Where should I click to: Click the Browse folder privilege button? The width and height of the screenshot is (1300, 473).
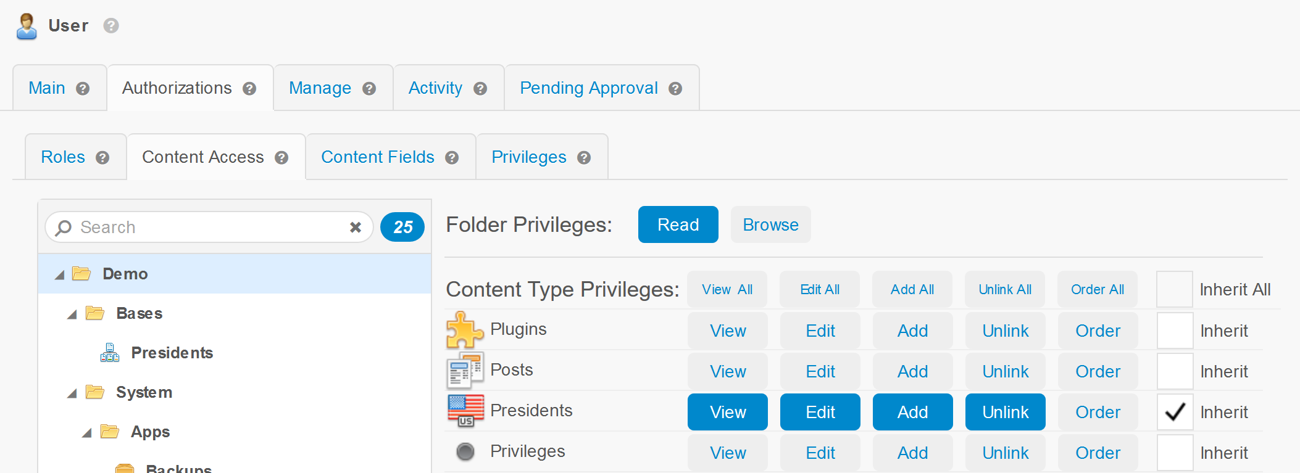coord(770,224)
